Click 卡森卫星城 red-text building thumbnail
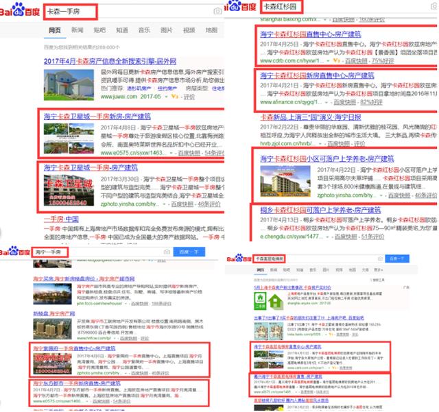 pyautogui.click(x=69, y=191)
